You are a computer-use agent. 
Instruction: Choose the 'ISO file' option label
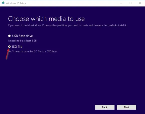point(17,47)
